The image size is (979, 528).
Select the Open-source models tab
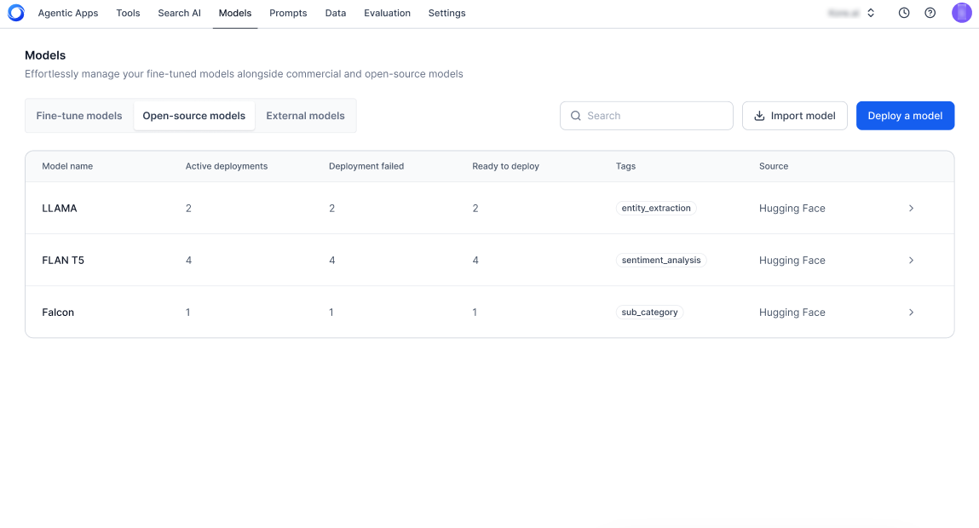click(x=193, y=116)
